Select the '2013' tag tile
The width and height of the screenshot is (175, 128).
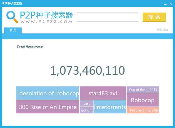tap(153, 90)
